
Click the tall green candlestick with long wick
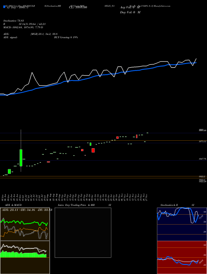tap(21, 158)
